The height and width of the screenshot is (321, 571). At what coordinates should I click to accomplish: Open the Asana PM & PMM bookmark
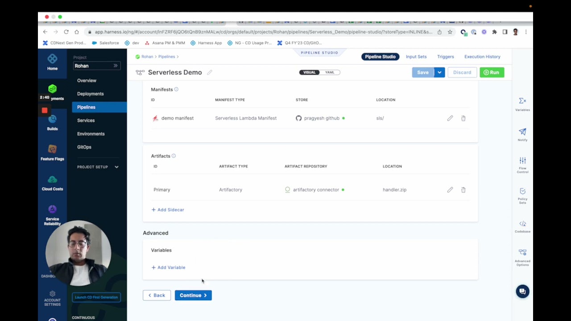[x=165, y=43]
